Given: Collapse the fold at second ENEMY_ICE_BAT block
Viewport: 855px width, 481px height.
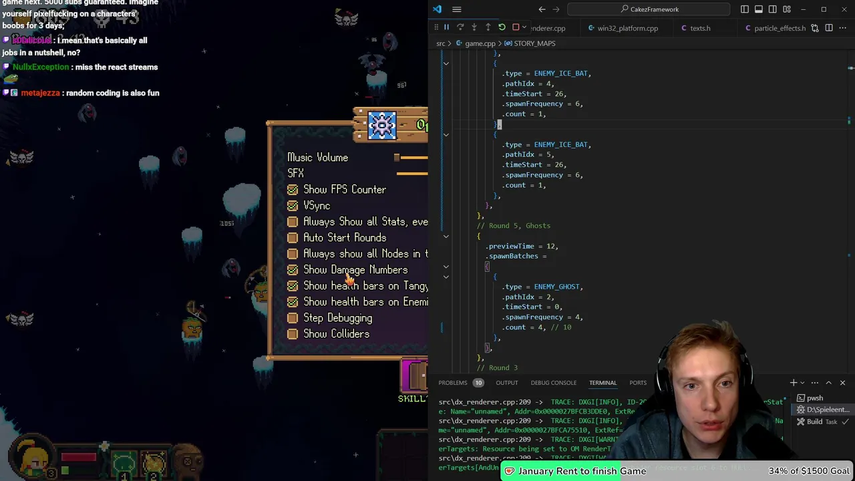Looking at the screenshot, I should 446,134.
